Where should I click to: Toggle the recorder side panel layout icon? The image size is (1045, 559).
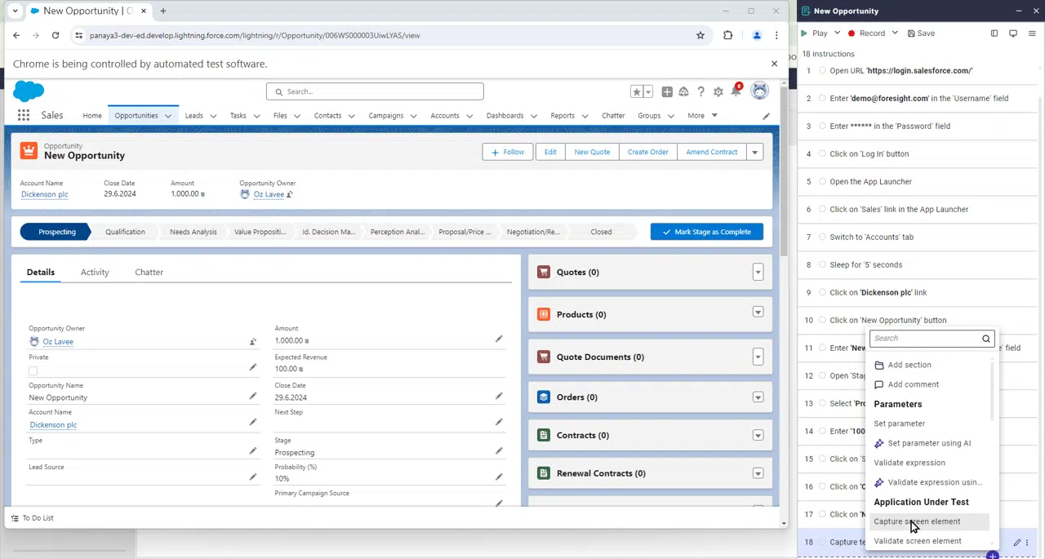click(x=994, y=33)
